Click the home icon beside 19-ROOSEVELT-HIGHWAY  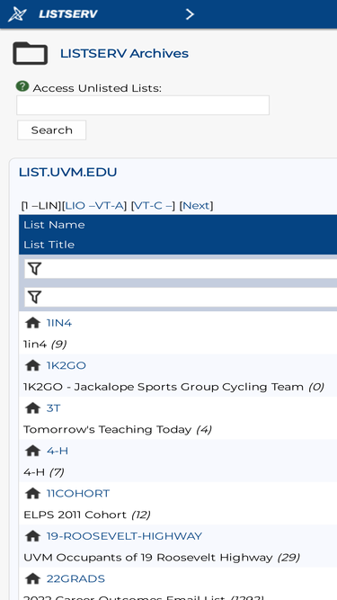(33, 536)
